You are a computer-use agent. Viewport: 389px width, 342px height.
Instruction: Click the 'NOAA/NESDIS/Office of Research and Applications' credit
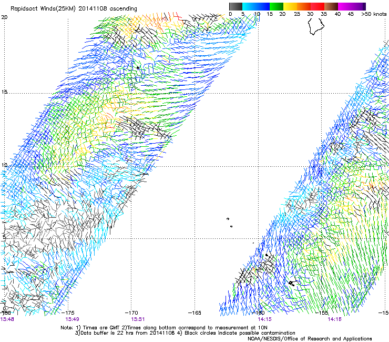point(310,339)
